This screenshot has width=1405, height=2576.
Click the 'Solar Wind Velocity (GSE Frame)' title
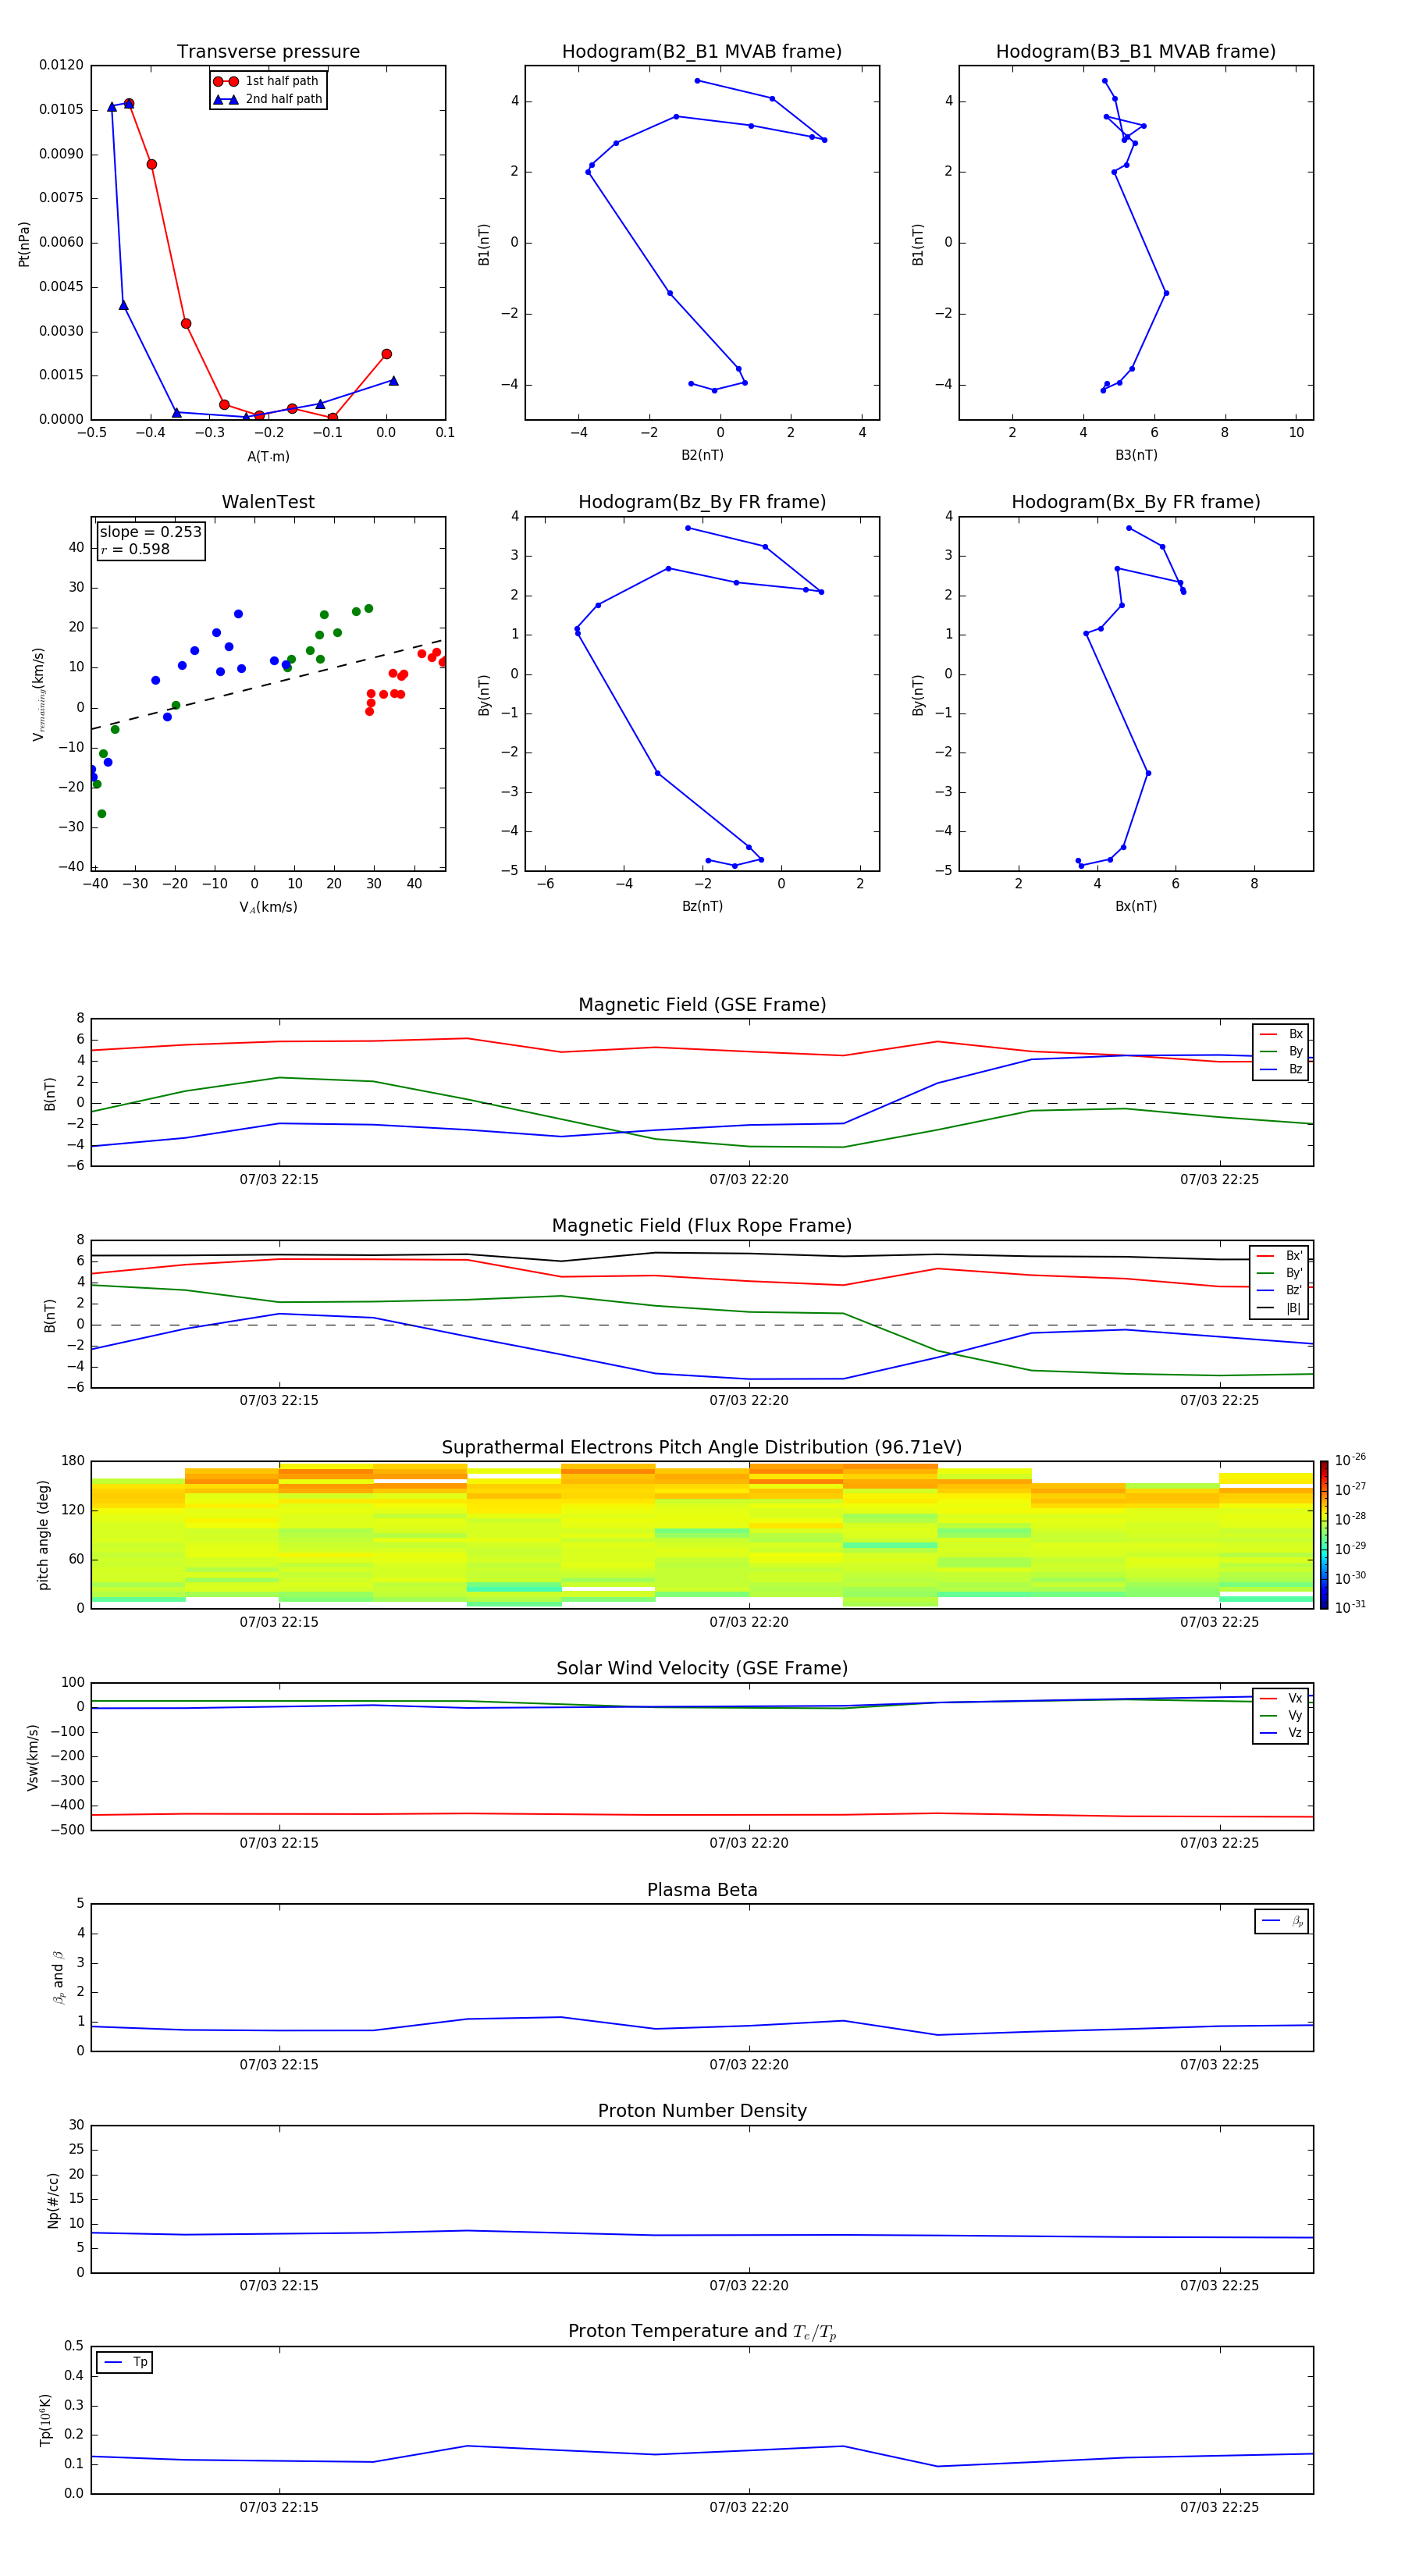coord(702,1668)
